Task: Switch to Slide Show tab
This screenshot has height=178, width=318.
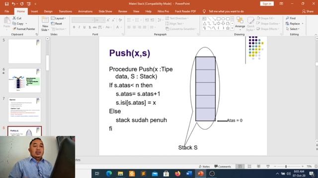Action: pyautogui.click(x=105, y=11)
